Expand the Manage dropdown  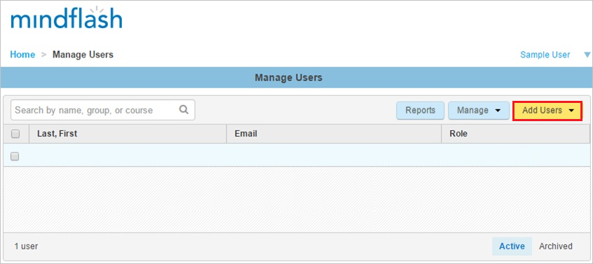tap(479, 110)
